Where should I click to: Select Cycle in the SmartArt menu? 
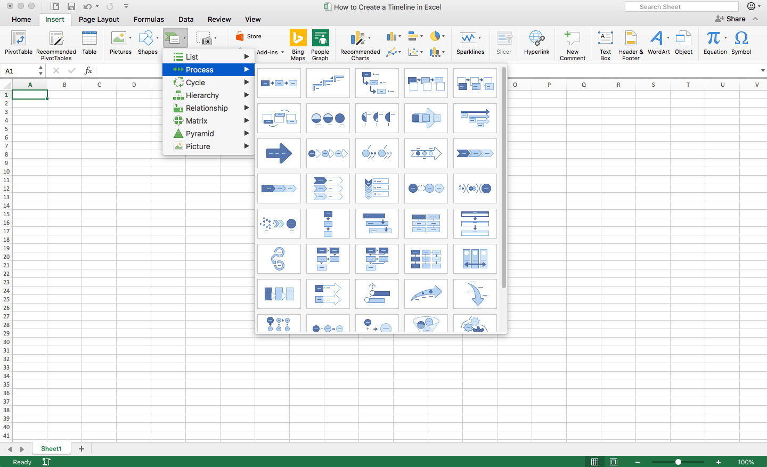[195, 83]
